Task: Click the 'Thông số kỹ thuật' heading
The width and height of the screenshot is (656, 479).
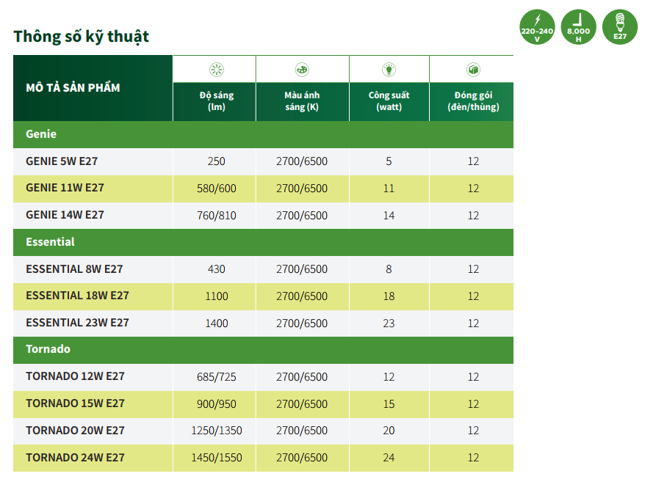Action: [81, 37]
